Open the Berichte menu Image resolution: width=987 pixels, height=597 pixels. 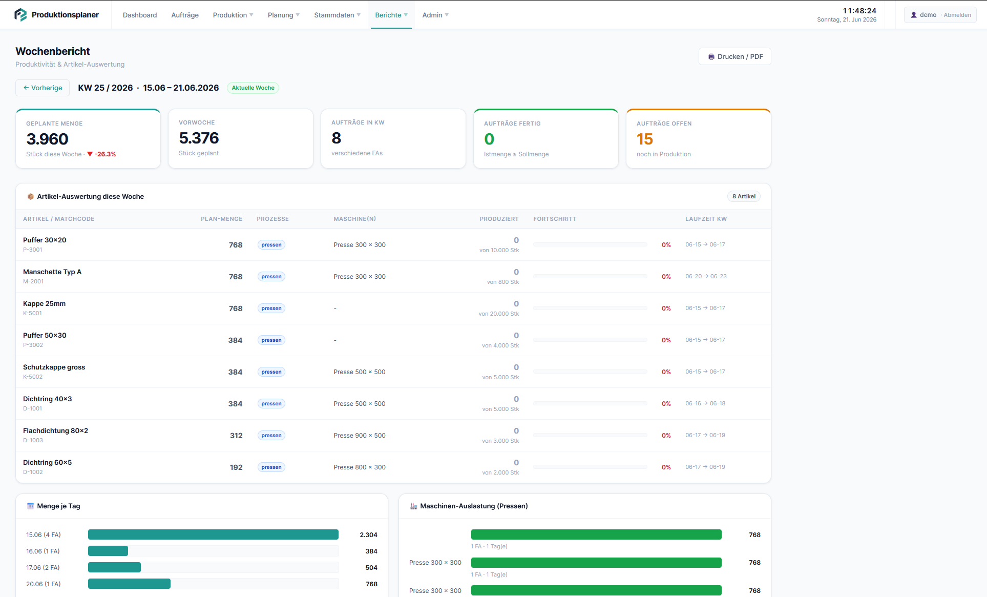(x=391, y=15)
